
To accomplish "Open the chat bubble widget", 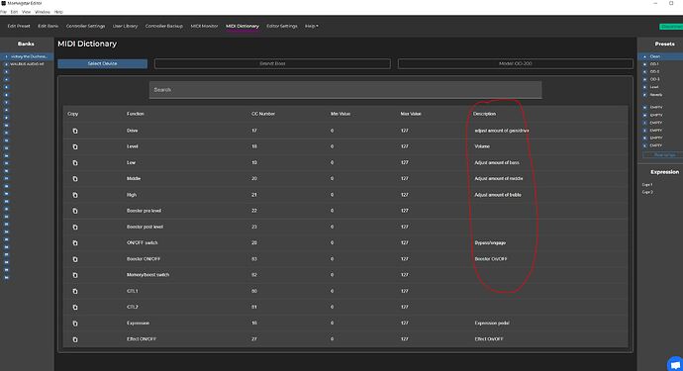I will pos(675,364).
